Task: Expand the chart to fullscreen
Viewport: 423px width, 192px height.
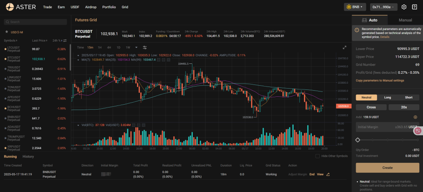Action: [345, 47]
